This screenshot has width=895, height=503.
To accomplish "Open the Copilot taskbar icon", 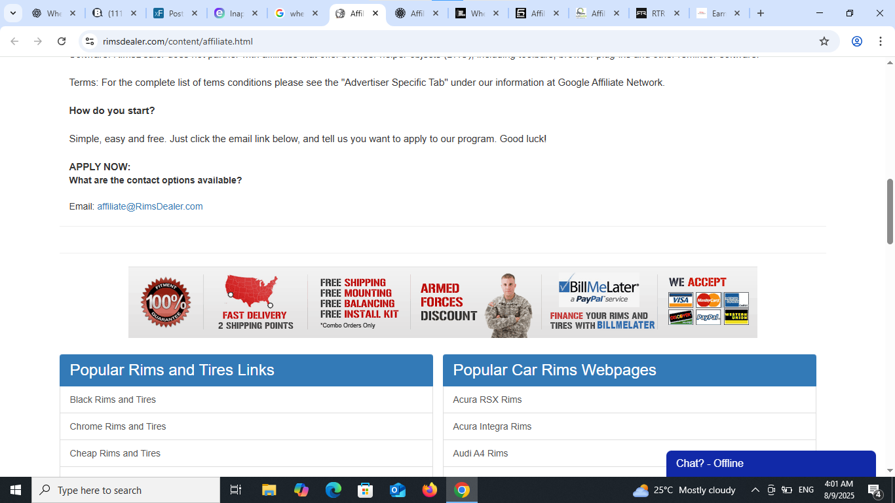I will (301, 490).
